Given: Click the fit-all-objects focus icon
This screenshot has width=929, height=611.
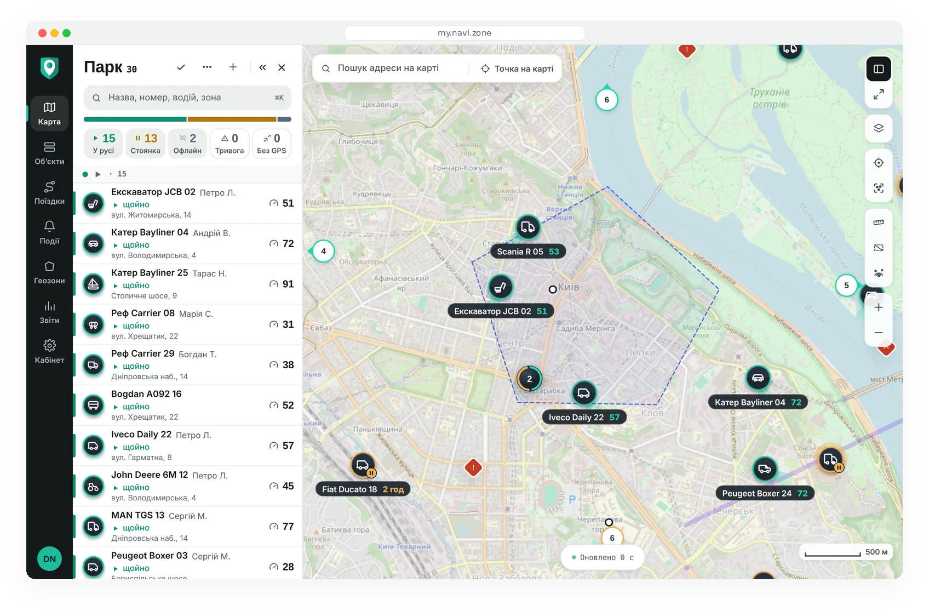Looking at the screenshot, I should (879, 188).
